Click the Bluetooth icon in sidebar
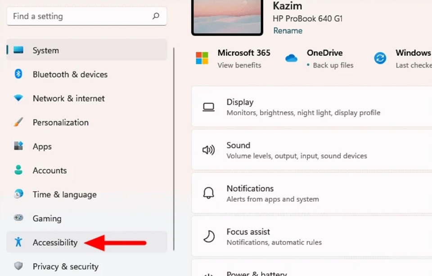The width and height of the screenshot is (432, 276). tap(18, 74)
